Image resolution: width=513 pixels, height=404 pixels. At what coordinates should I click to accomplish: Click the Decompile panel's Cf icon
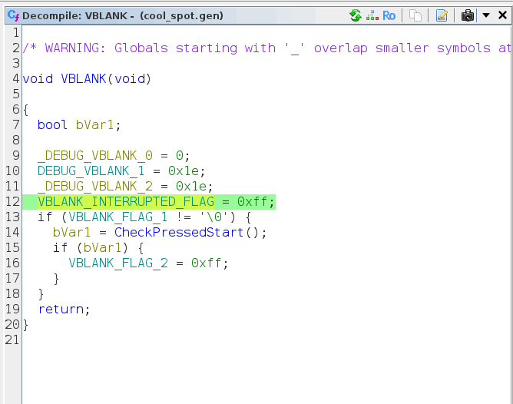[x=13, y=15]
